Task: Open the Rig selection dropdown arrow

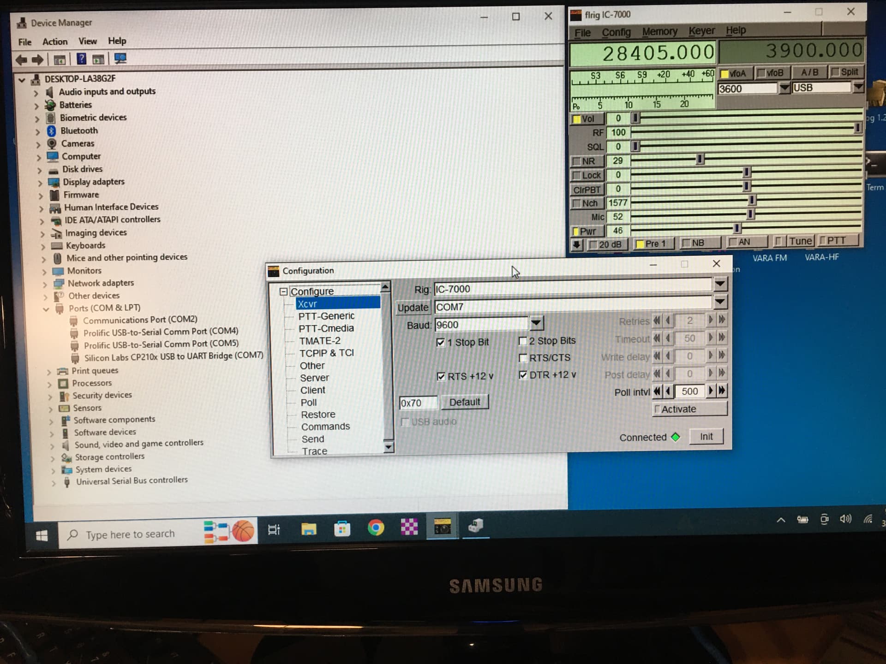Action: coord(720,284)
